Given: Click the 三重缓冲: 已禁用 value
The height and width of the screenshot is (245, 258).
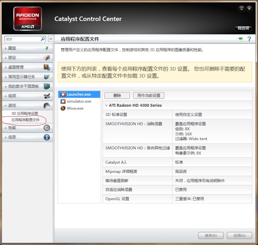Looking at the screenshot, I should (x=190, y=199).
